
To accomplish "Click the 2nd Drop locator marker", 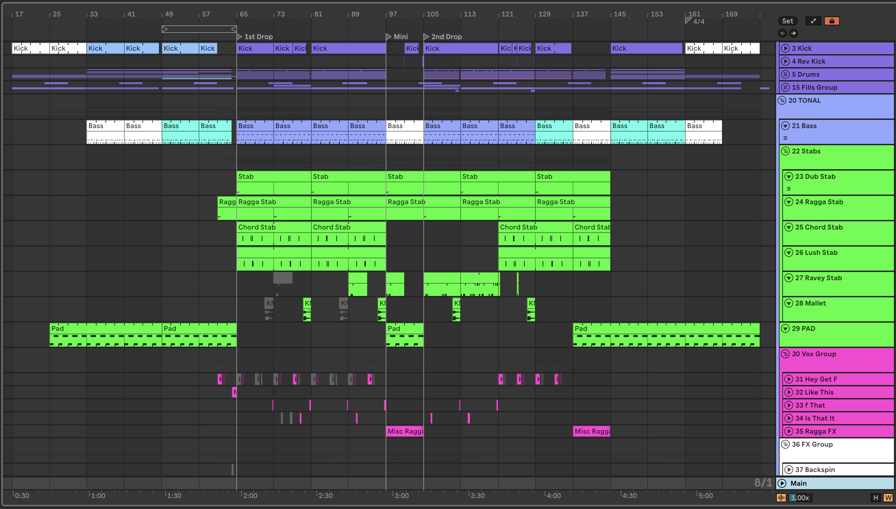I will click(x=426, y=37).
